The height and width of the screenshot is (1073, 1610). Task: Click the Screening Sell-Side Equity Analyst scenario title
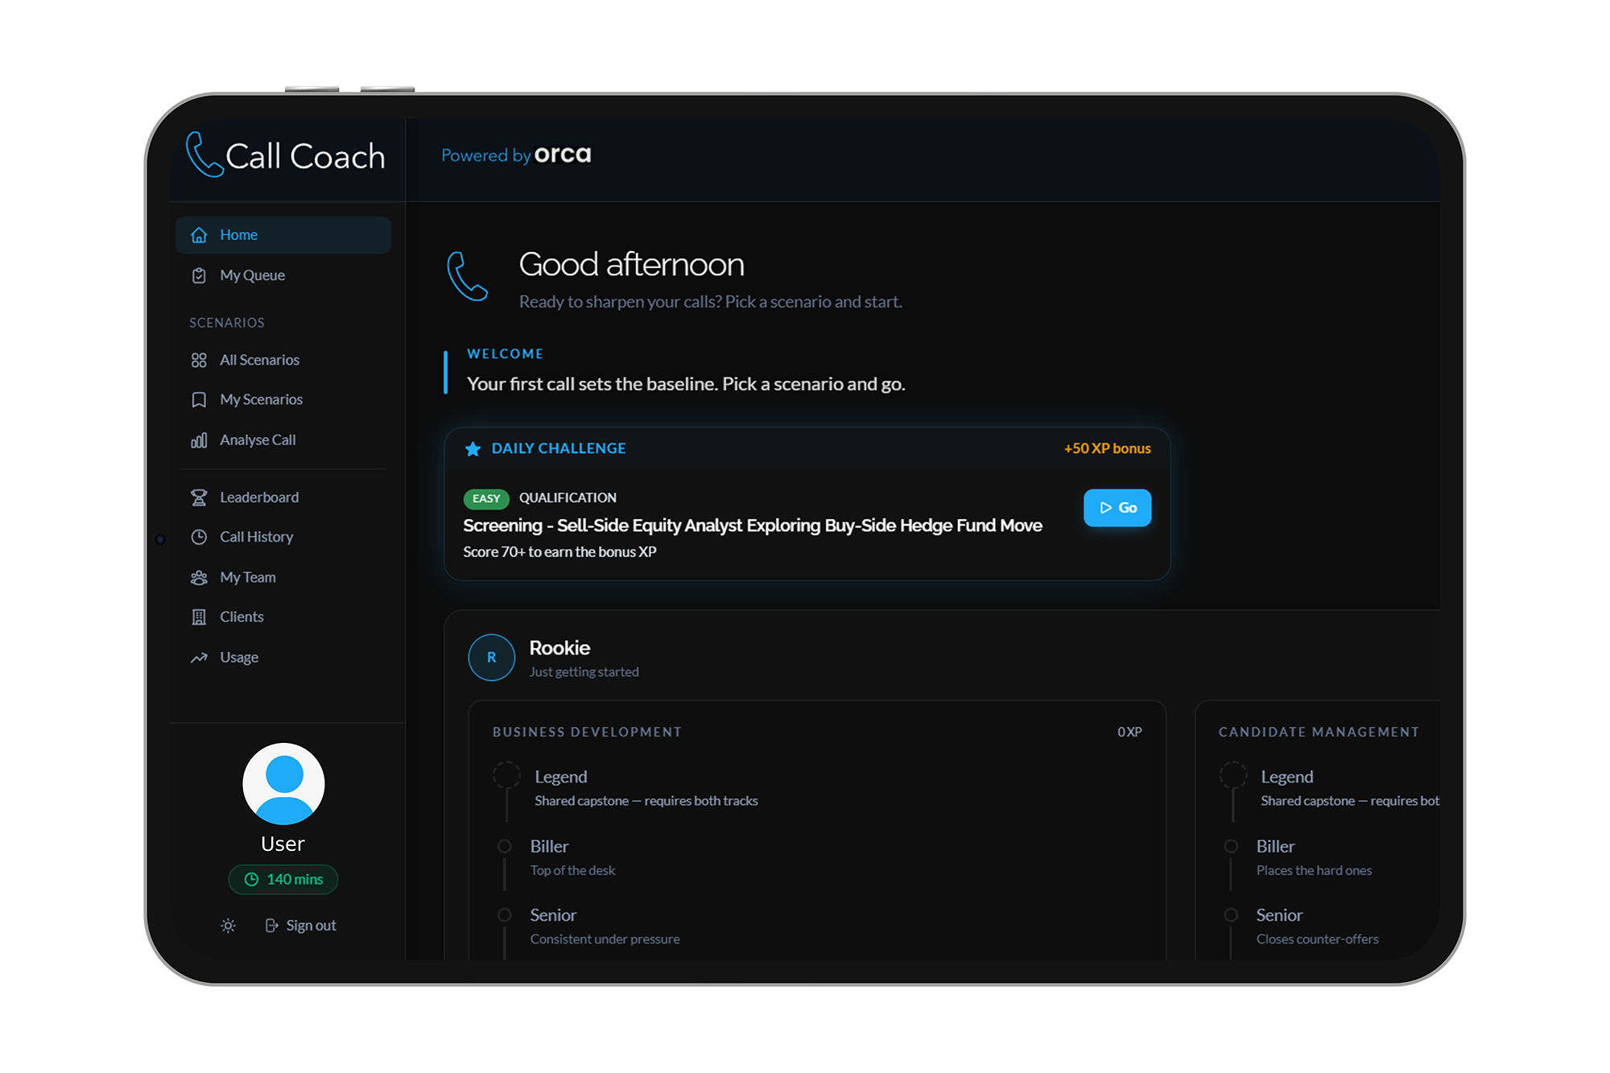[x=753, y=526]
